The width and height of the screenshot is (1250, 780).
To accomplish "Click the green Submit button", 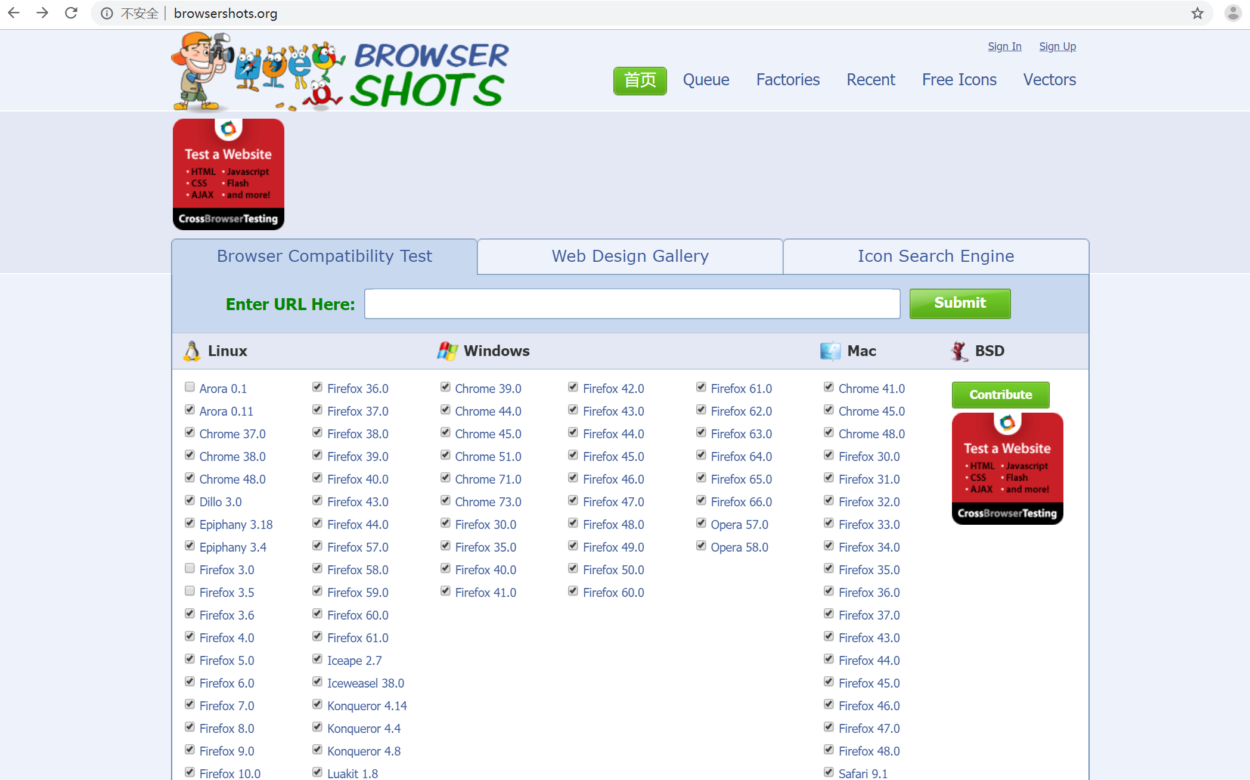I will coord(960,304).
